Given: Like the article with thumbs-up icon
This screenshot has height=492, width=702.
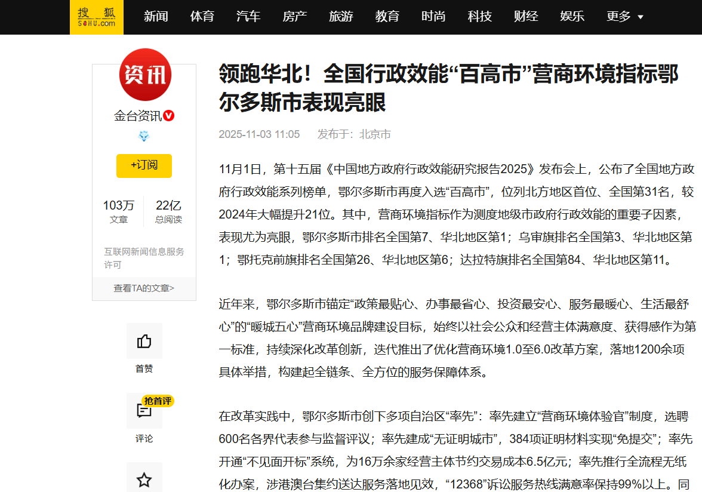Looking at the screenshot, I should pos(144,342).
